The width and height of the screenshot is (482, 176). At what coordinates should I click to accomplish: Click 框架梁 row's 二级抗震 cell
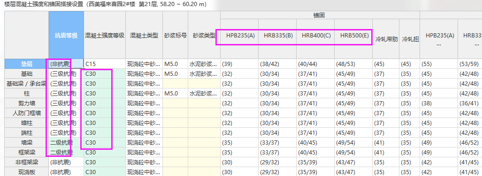66,153
